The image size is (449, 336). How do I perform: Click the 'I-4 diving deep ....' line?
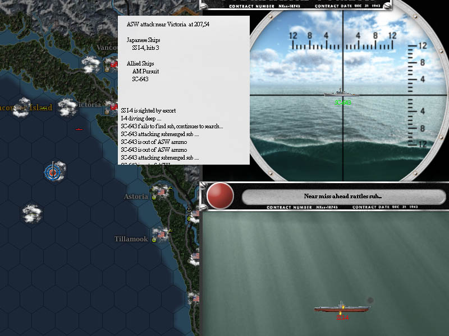pos(141,118)
